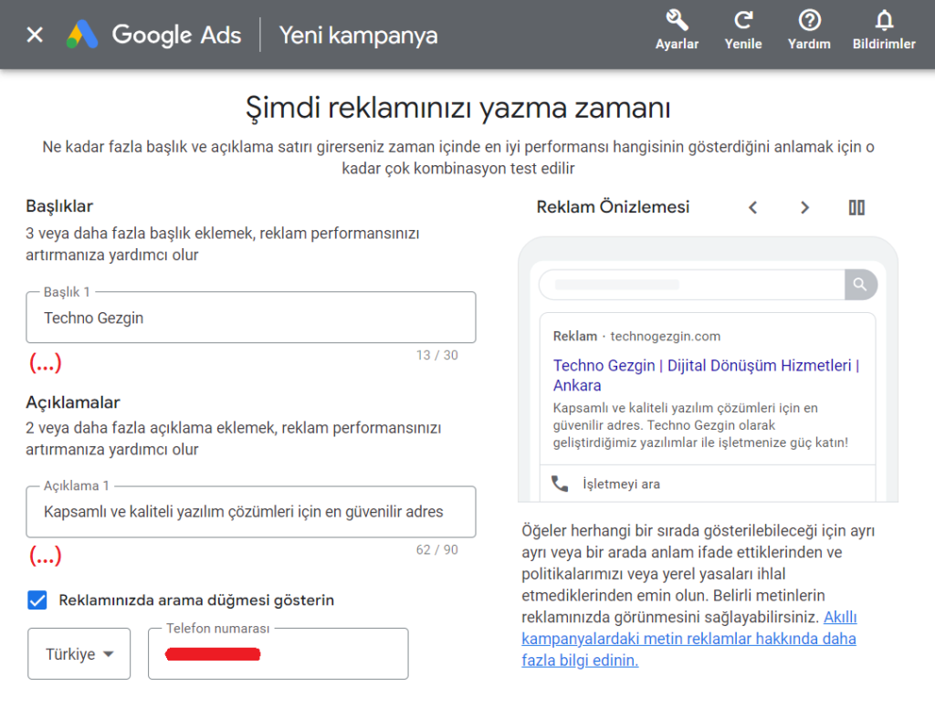The height and width of the screenshot is (709, 935).
Task: Toggle side-by-side preview columns icon
Action: pyautogui.click(x=856, y=207)
